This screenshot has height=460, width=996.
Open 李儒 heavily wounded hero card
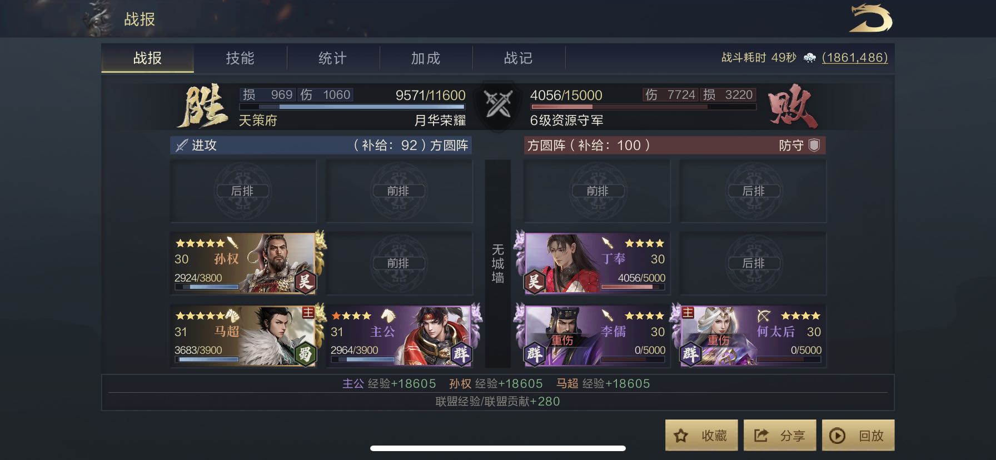pyautogui.click(x=597, y=336)
